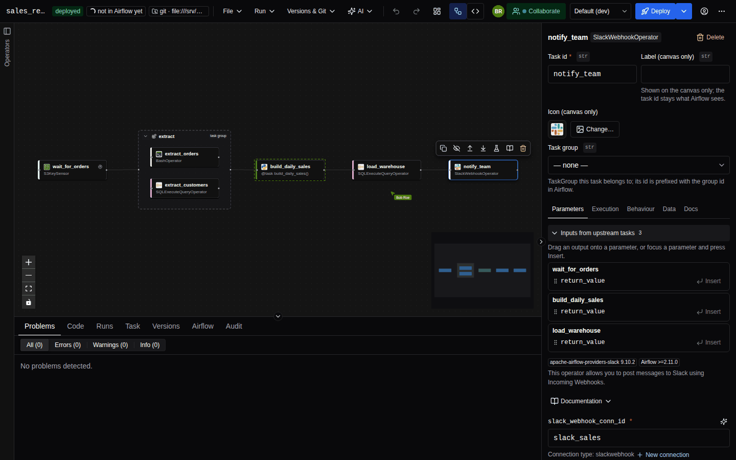Toggle the canvas lock button
Image resolution: width=736 pixels, height=460 pixels.
(x=29, y=302)
